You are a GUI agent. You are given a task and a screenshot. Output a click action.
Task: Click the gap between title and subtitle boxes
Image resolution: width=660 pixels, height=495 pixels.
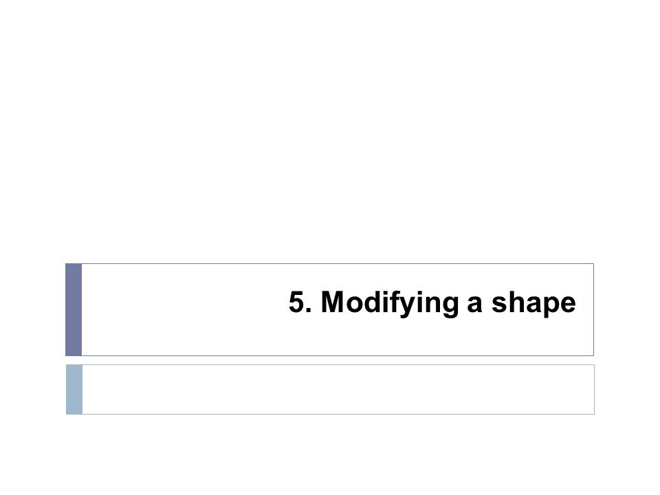(330, 360)
